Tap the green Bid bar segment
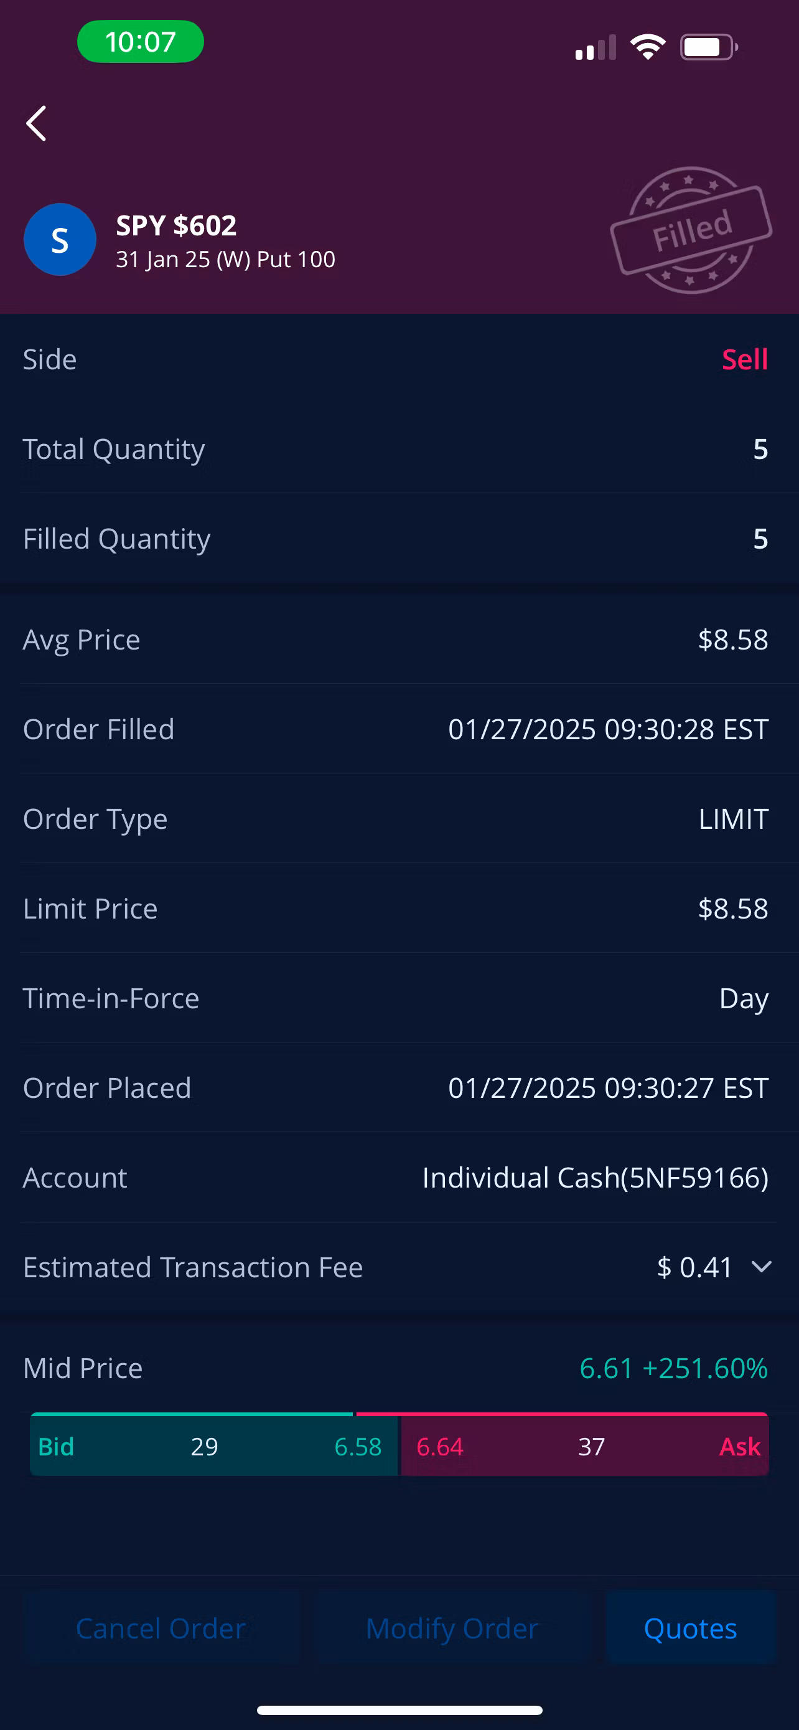This screenshot has width=799, height=1730. tap(214, 1446)
